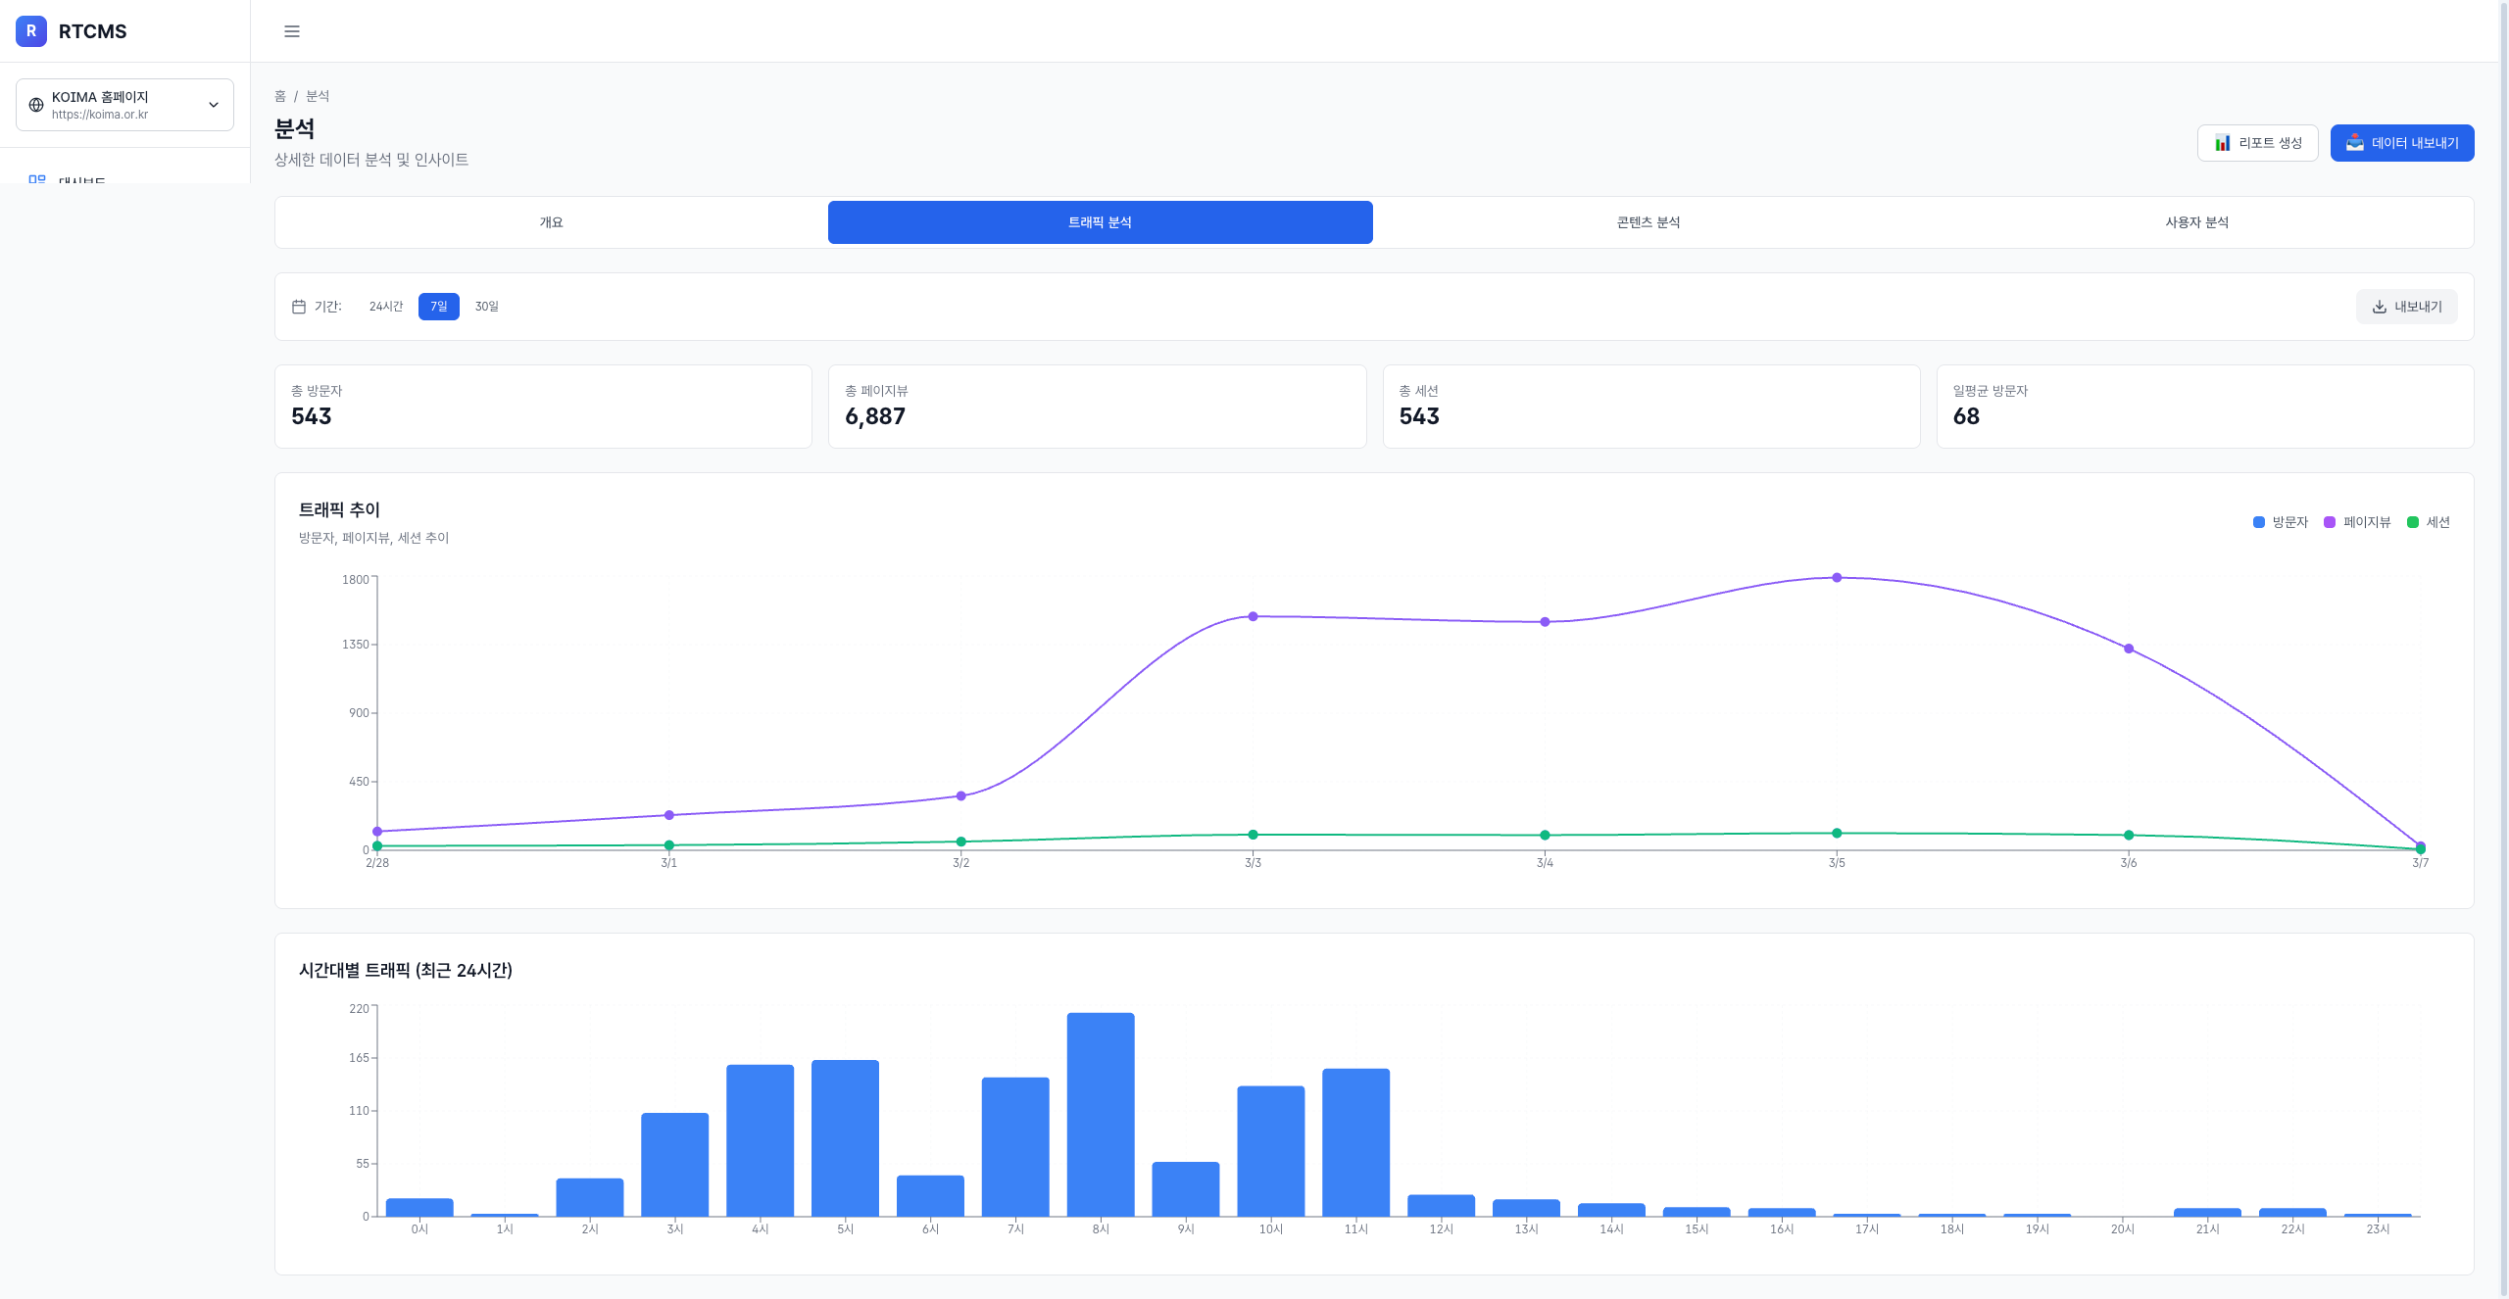Click the globe icon in site selector
Viewport: 2509px width, 1299px height.
coord(36,105)
